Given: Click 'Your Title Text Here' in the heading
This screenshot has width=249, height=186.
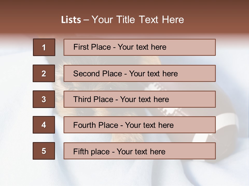Looking at the screenshot, I should coord(138,20).
